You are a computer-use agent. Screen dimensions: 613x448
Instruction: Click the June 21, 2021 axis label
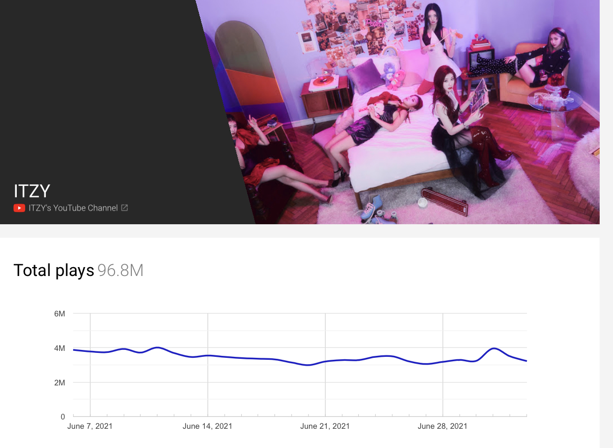325,426
